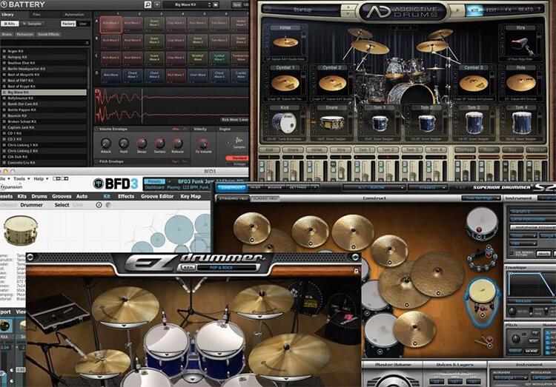This screenshot has width=556, height=387.
Task: Click the Battery search magnifier icon
Action: (x=148, y=4)
